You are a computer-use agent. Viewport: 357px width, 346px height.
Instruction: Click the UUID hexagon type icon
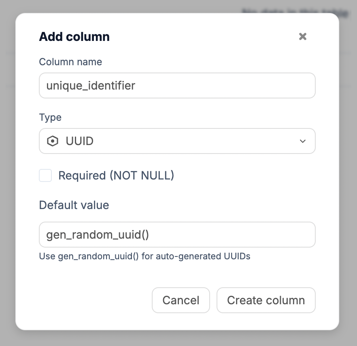pyautogui.click(x=53, y=141)
